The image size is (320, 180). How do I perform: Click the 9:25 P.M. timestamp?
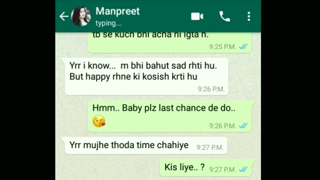223,47
